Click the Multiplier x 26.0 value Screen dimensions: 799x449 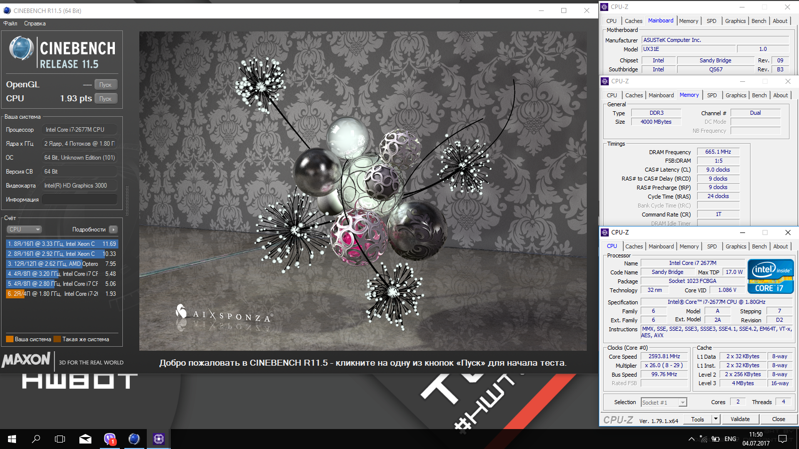(664, 365)
